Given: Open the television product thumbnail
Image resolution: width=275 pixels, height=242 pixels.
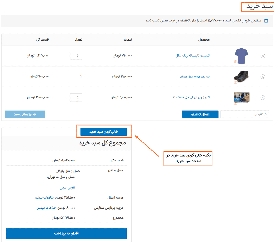Looking at the screenshot, I should (241, 98).
